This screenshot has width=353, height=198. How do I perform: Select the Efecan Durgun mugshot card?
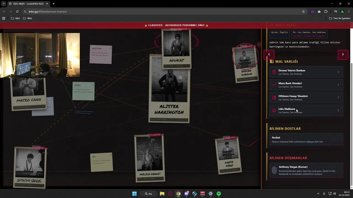click(x=246, y=64)
